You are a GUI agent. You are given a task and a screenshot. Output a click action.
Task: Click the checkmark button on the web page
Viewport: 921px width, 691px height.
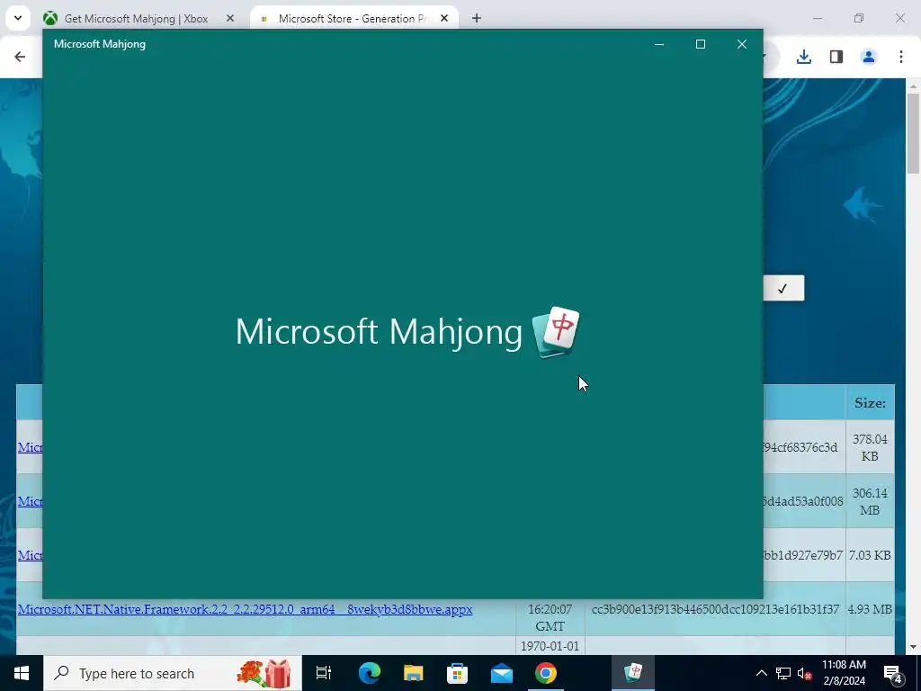pos(783,289)
